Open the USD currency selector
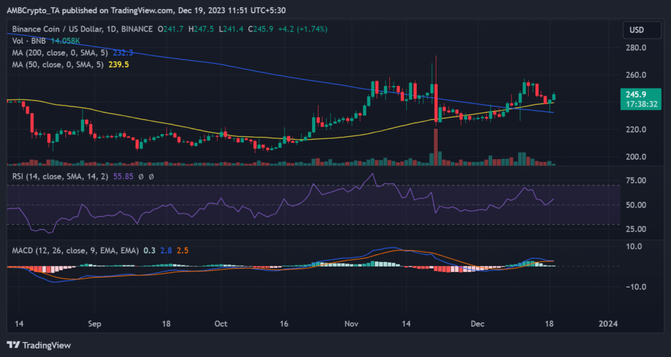671x357 pixels. click(x=635, y=29)
